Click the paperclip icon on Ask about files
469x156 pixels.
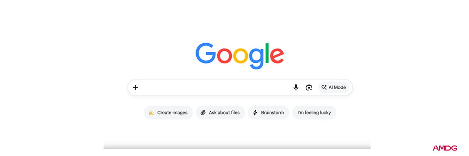pos(203,113)
